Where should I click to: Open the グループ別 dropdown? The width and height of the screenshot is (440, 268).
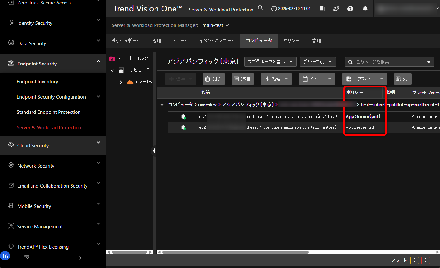(318, 62)
